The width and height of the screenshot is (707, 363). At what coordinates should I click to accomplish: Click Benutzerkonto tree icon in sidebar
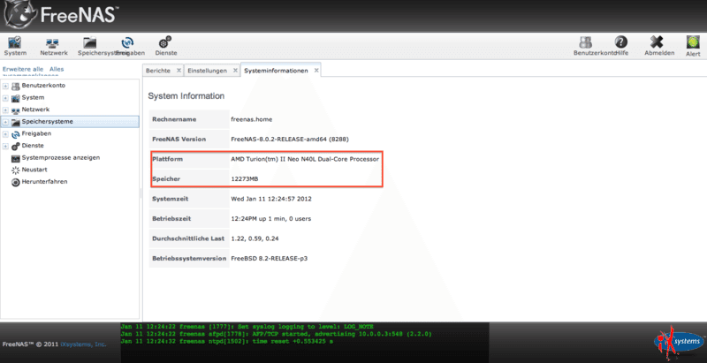16,86
